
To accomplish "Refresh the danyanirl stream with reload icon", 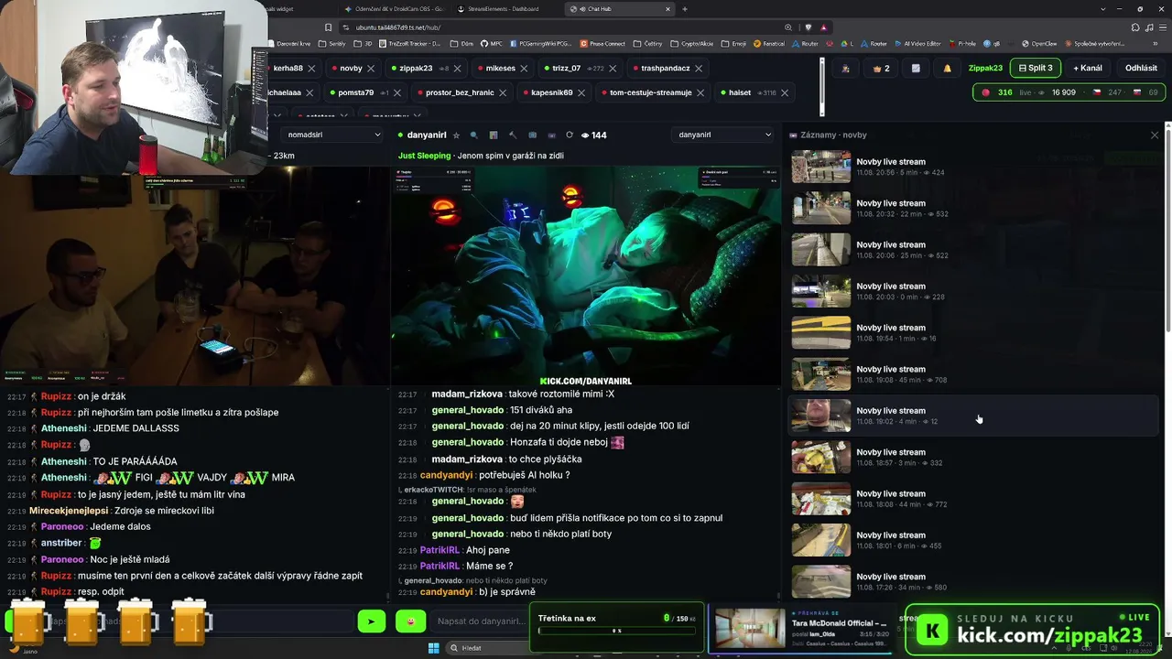I will pyautogui.click(x=570, y=135).
